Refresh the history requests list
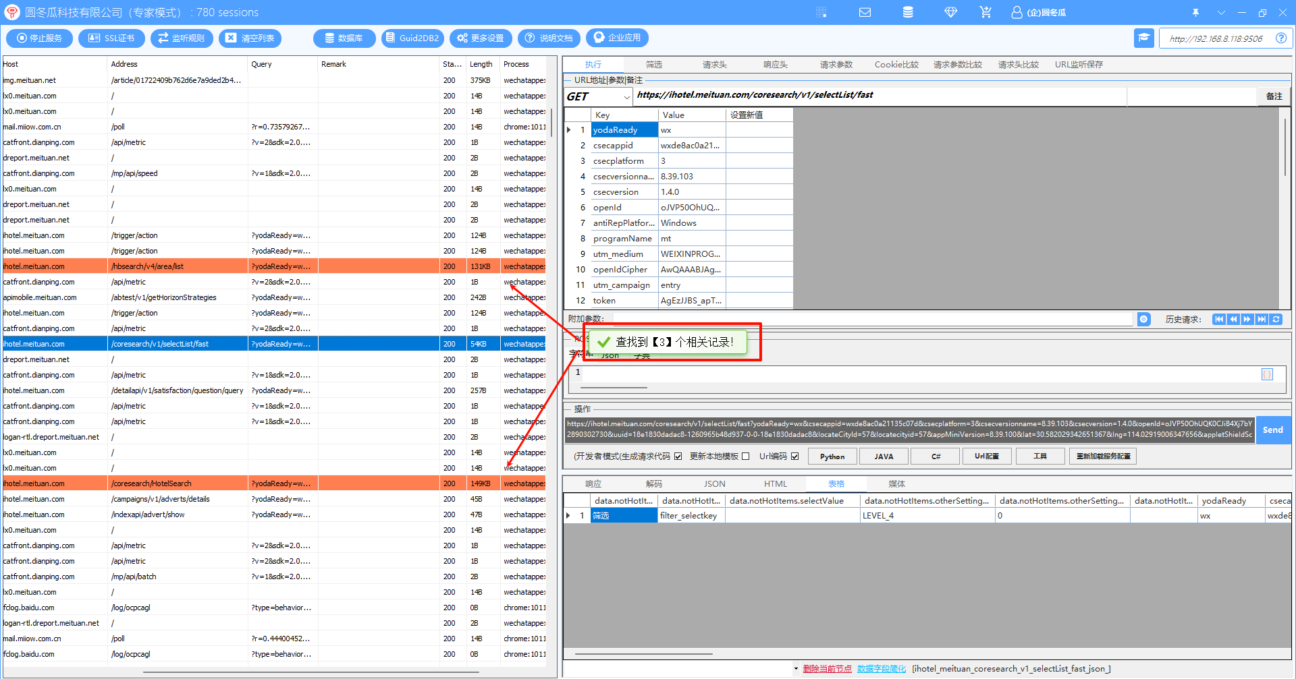1296x679 pixels. click(1276, 320)
